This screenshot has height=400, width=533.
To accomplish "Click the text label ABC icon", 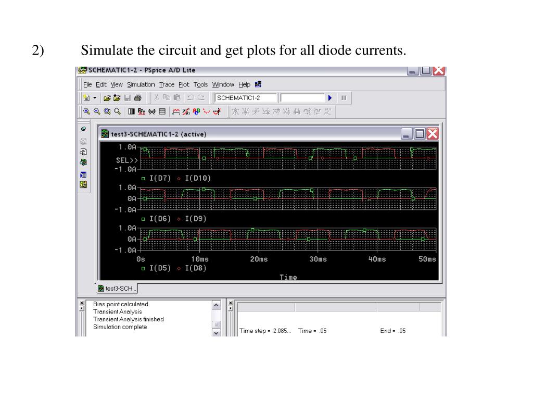I will (196, 111).
